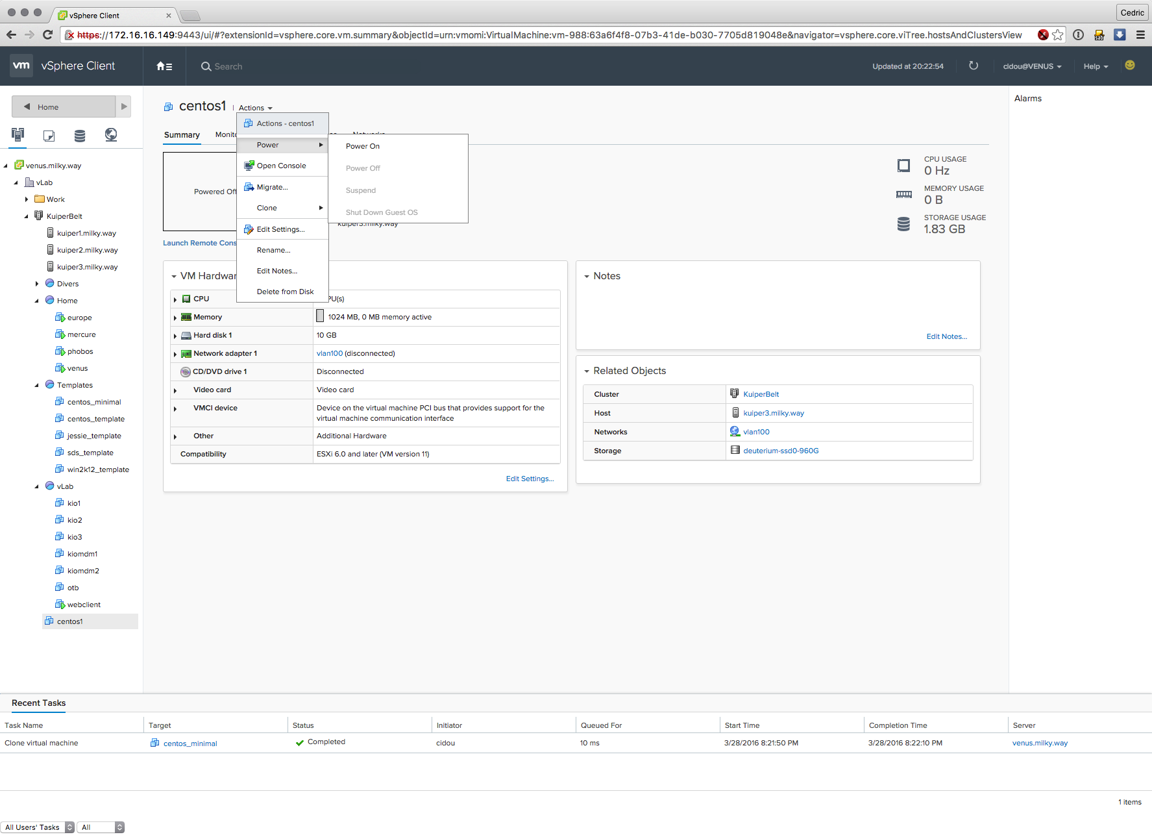This screenshot has width=1152, height=837.
Task: Expand the Divers resource pool
Action: click(37, 284)
